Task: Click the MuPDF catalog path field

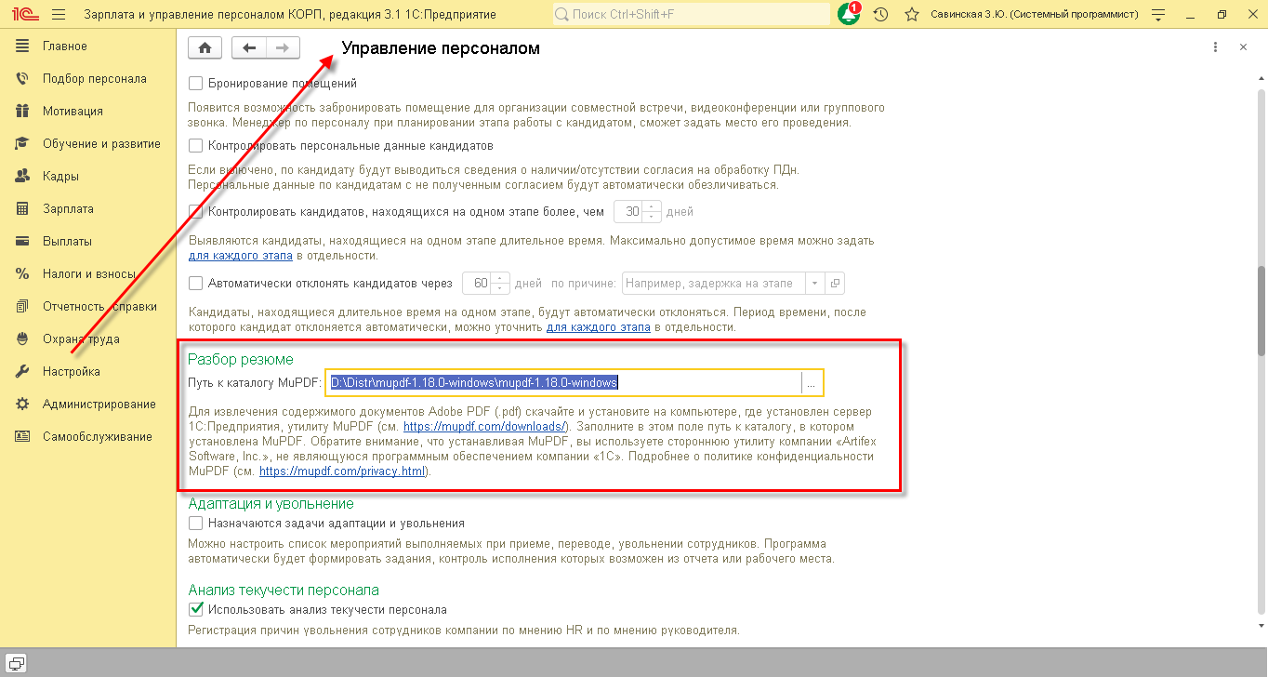Action: 564,383
